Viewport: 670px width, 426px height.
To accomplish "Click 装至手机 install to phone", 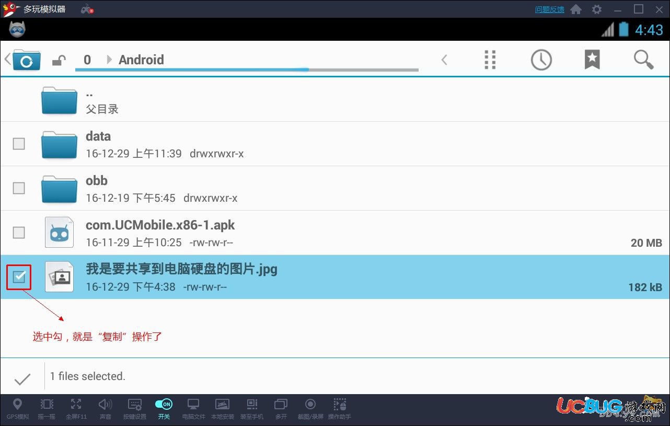I will point(252,409).
